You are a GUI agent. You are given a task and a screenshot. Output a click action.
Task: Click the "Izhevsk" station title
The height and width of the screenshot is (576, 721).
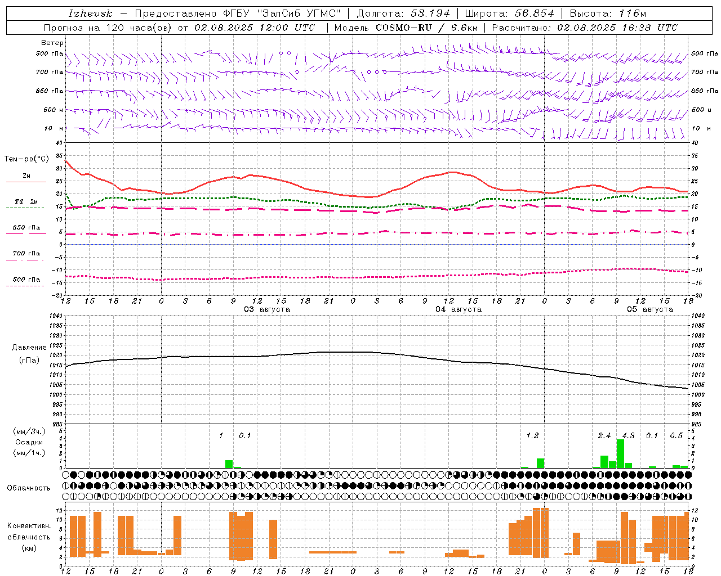tap(90, 13)
